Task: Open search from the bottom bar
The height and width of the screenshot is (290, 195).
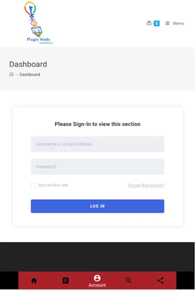Action: point(129,280)
